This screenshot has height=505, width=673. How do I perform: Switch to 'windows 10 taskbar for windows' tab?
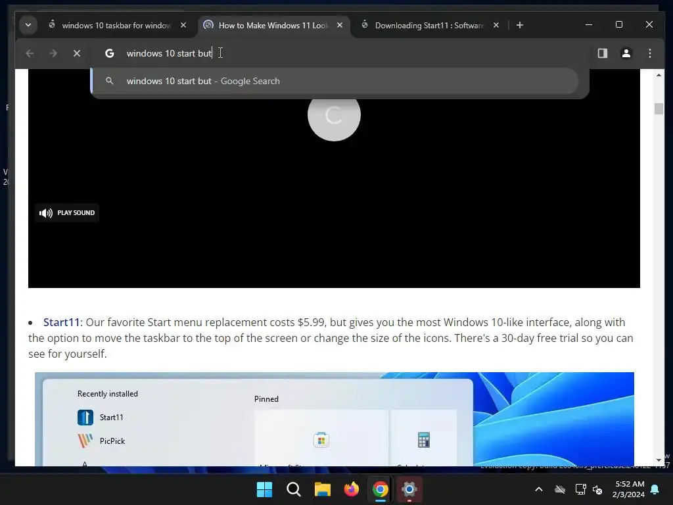(x=116, y=26)
